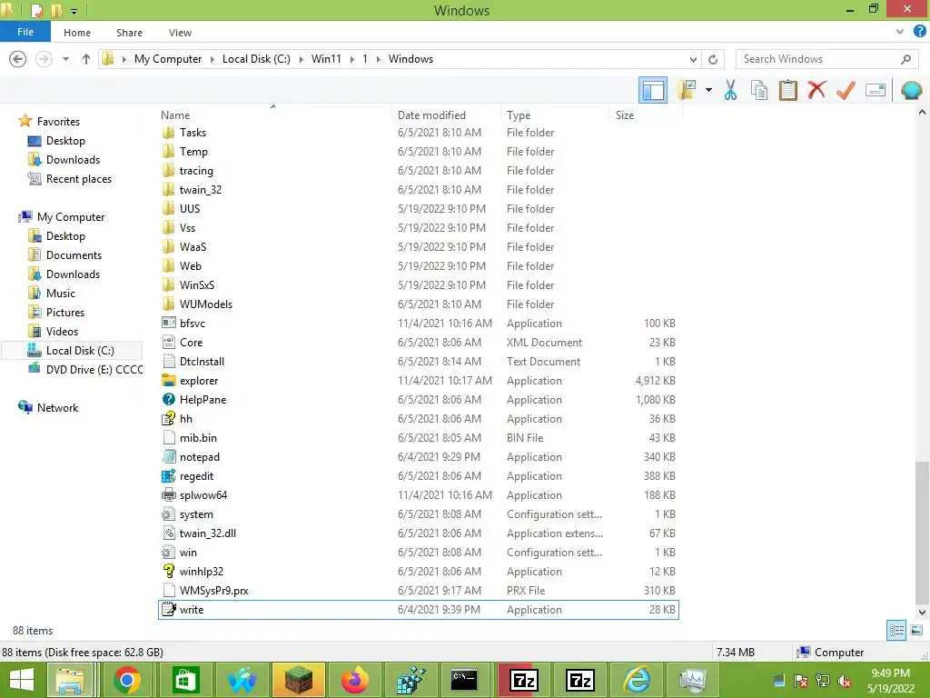Open Google Chrome from the taskbar
Screen dimensions: 930x698
(x=127, y=680)
